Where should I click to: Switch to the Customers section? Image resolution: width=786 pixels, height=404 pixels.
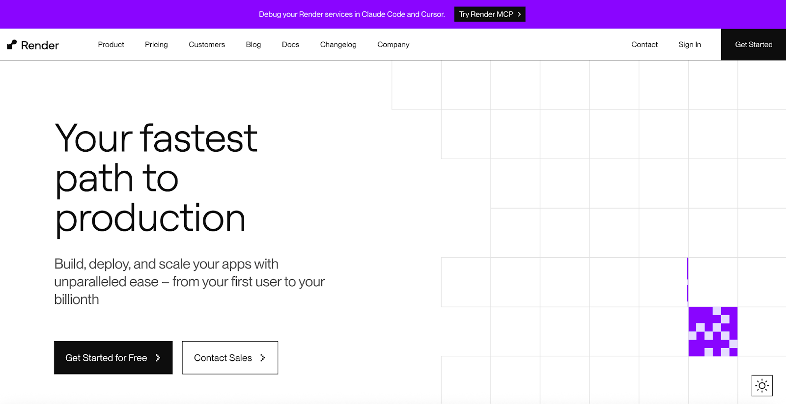[x=206, y=44]
